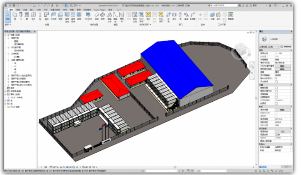Select the Roof tool
Viewport: 301px width, 175px height.
pyautogui.click(x=46, y=16)
